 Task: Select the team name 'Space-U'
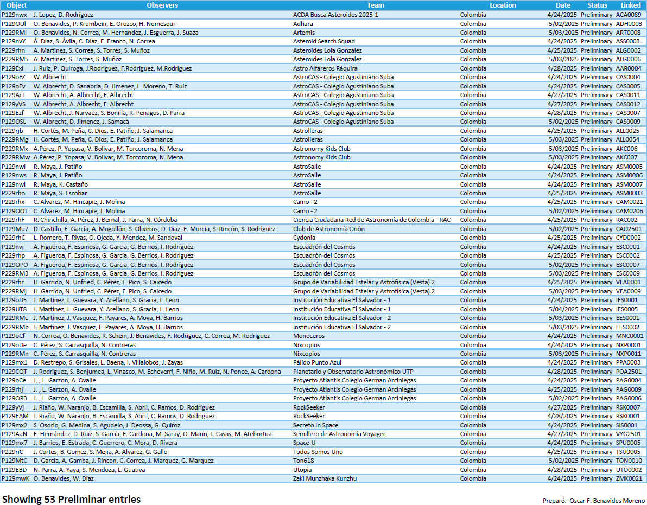304,443
